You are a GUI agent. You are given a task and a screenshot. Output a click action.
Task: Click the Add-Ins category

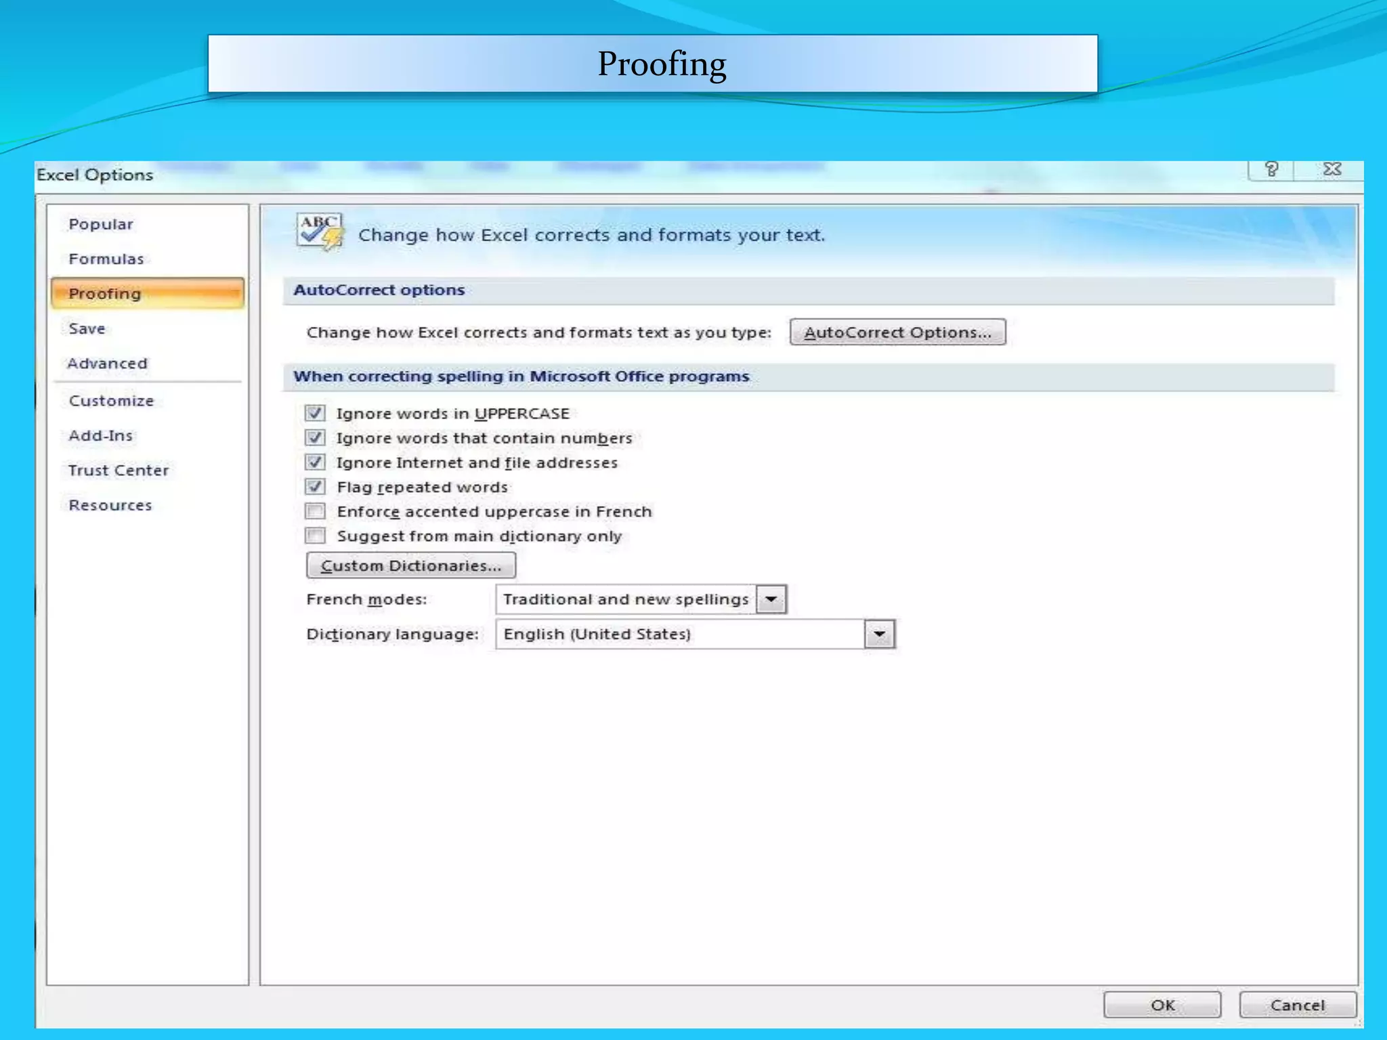point(101,435)
